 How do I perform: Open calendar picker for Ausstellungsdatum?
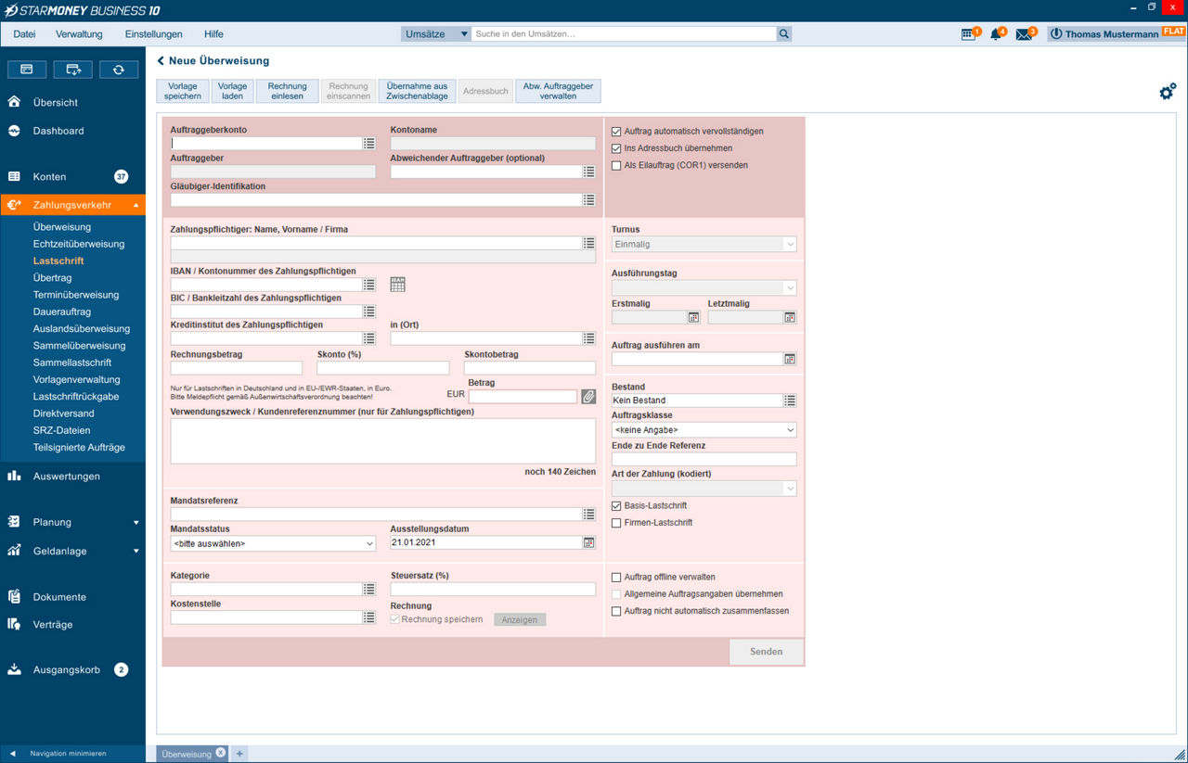tap(588, 543)
